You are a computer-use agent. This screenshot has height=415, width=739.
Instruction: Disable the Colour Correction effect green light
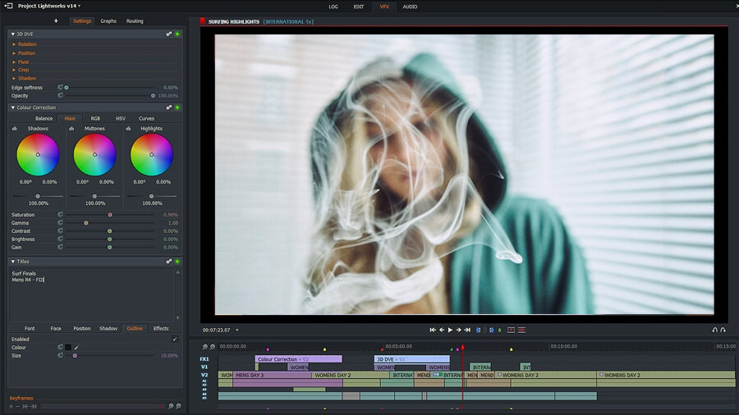pos(177,107)
